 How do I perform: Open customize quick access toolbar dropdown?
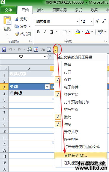(56, 50)
